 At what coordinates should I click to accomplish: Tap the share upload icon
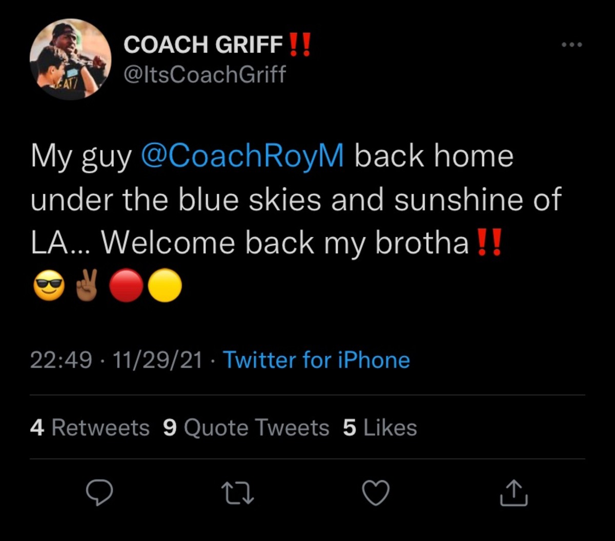[514, 493]
